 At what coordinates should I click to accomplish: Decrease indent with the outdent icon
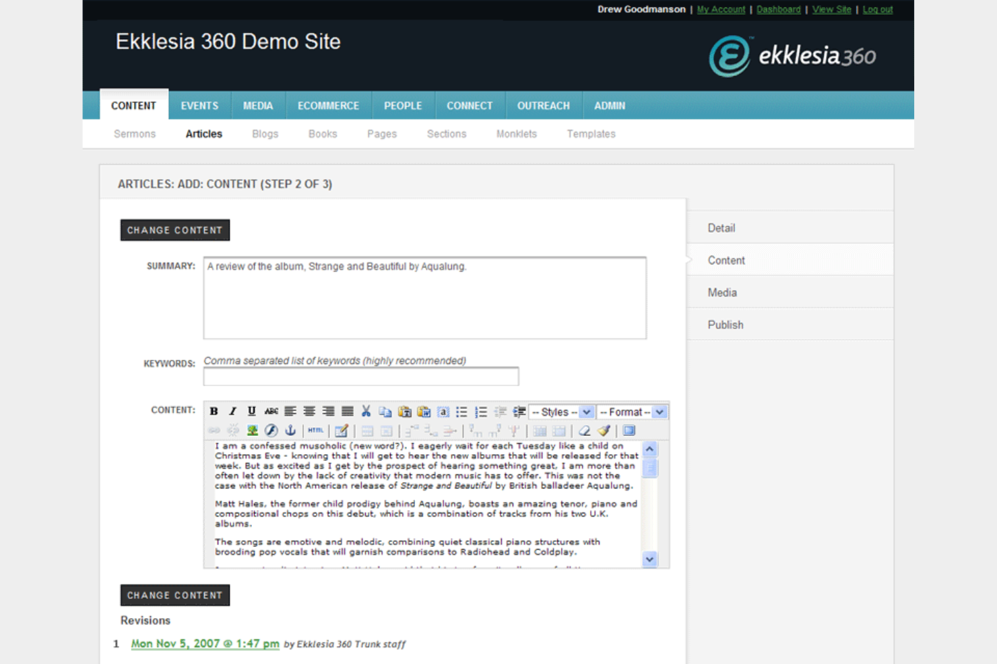pyautogui.click(x=500, y=412)
